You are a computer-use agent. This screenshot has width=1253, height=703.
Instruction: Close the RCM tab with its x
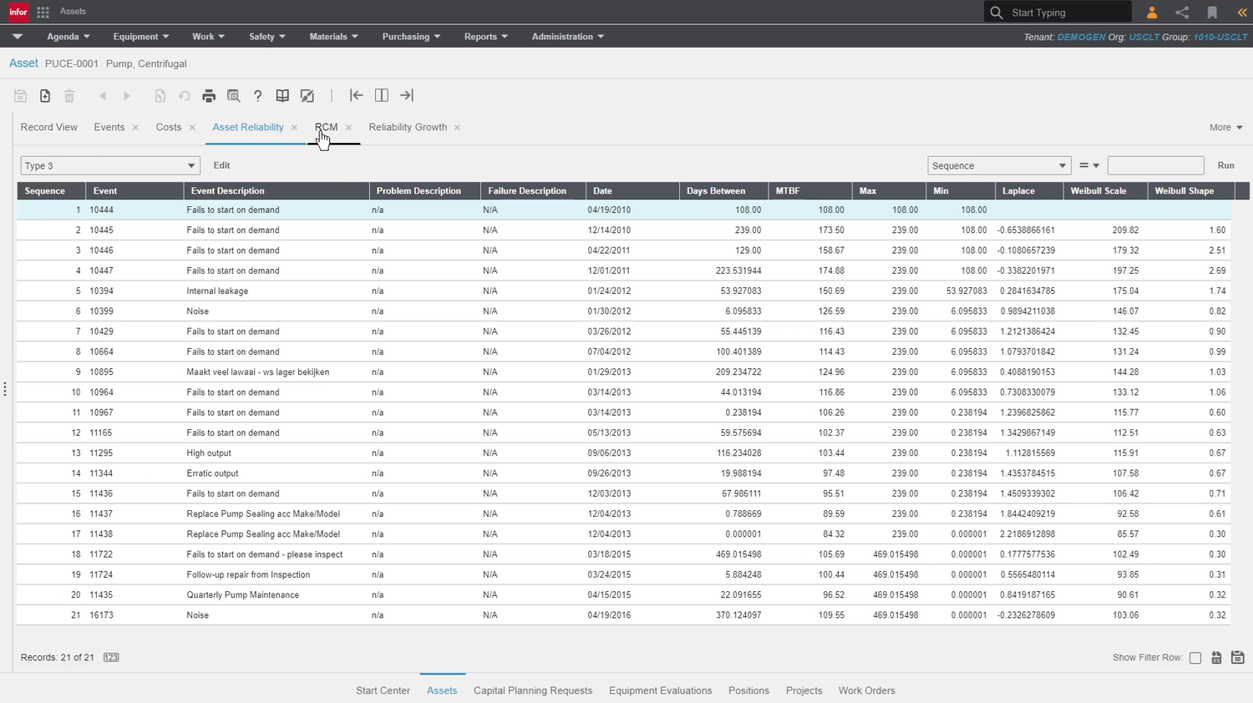tap(348, 127)
